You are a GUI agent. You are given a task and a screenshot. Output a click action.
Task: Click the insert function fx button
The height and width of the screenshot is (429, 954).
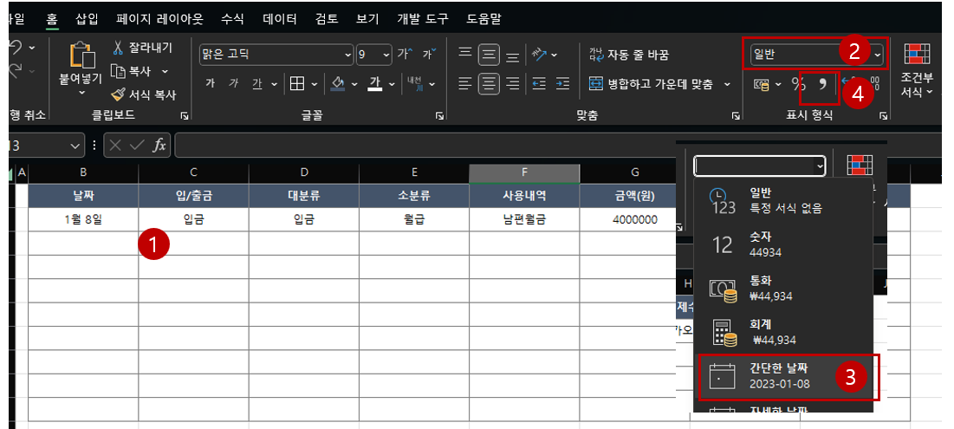pyautogui.click(x=159, y=146)
